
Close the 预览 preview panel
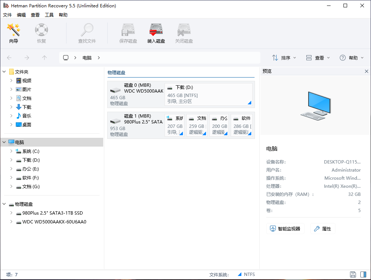tap(367, 71)
